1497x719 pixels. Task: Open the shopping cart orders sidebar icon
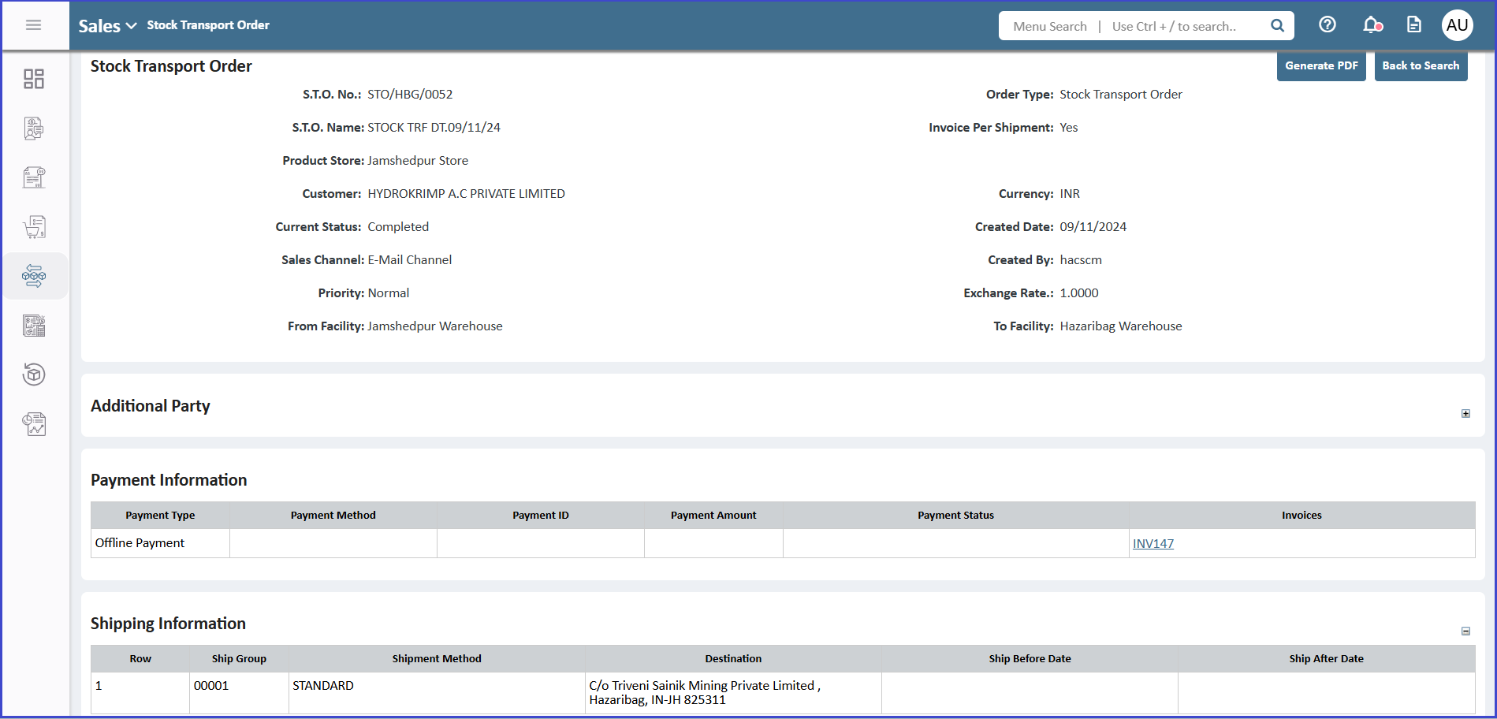click(x=34, y=227)
